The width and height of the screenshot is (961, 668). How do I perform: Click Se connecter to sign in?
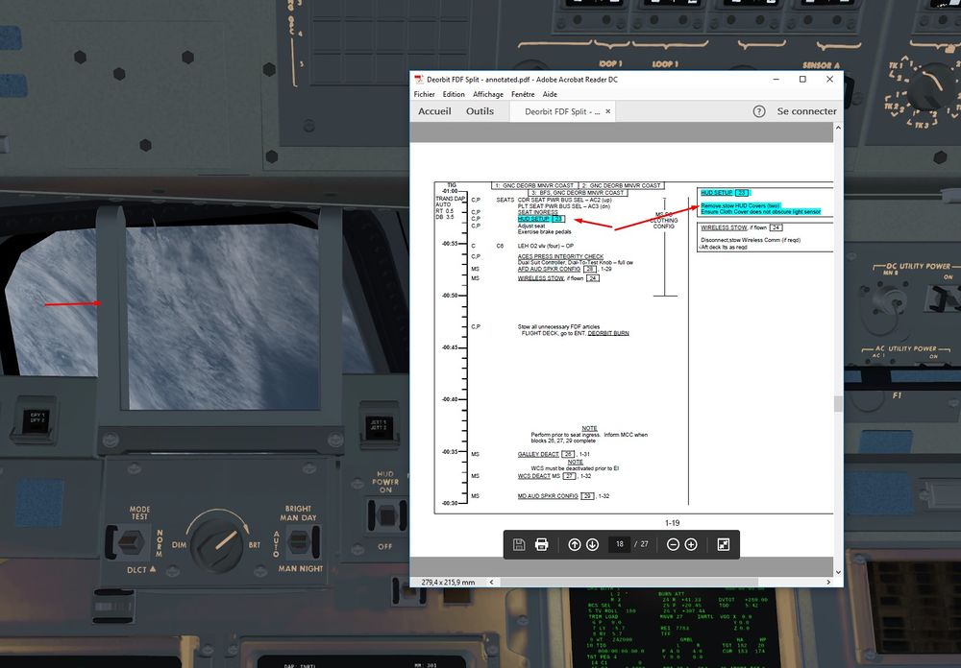pyautogui.click(x=806, y=111)
